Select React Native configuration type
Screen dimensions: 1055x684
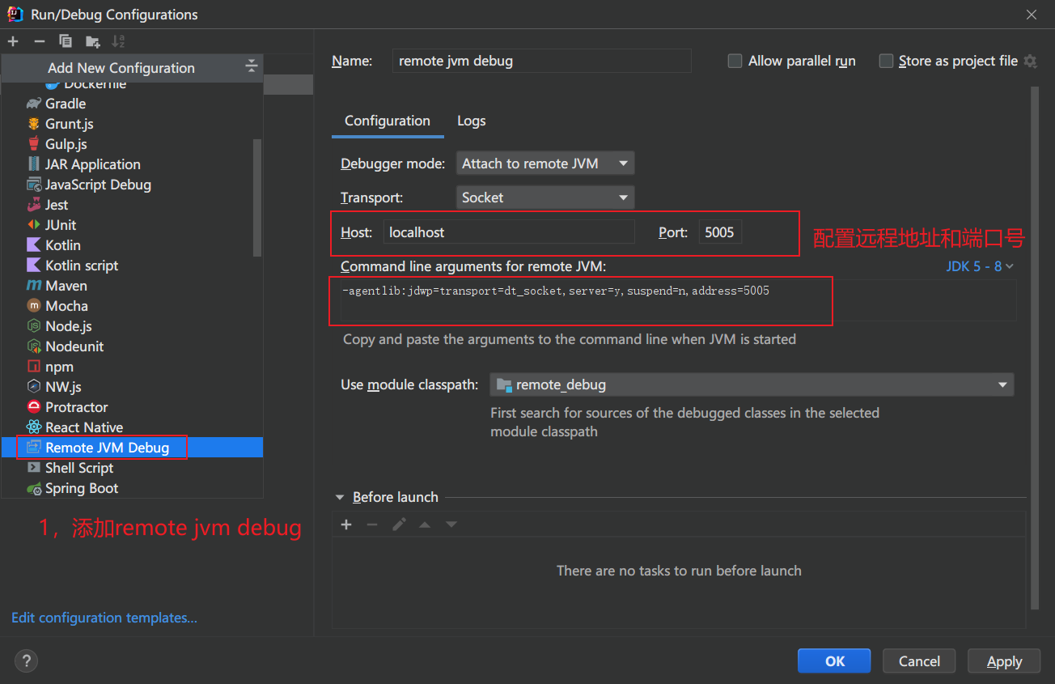pyautogui.click(x=132, y=427)
